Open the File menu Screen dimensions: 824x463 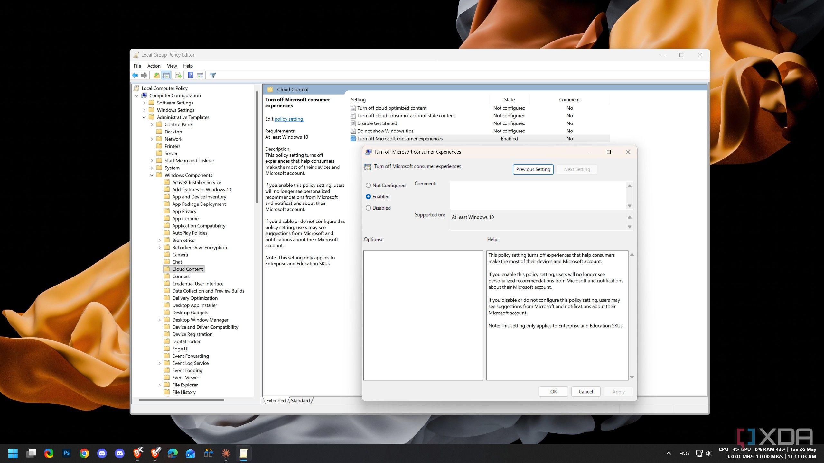[x=137, y=66]
